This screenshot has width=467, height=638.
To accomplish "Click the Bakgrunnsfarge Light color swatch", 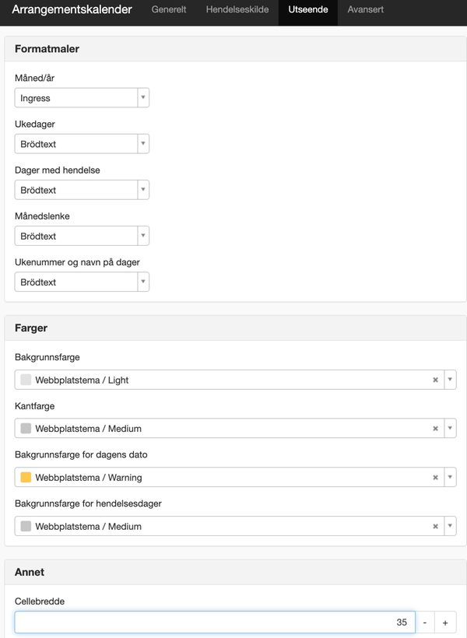I will tap(26, 380).
